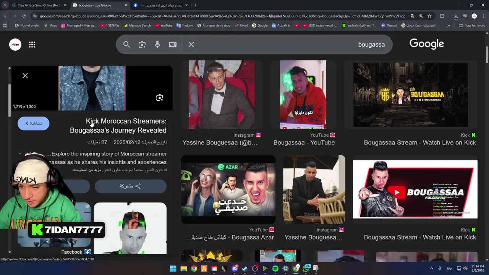The image size is (489, 275).
Task: Clear the search query with X
Action: pos(191,45)
